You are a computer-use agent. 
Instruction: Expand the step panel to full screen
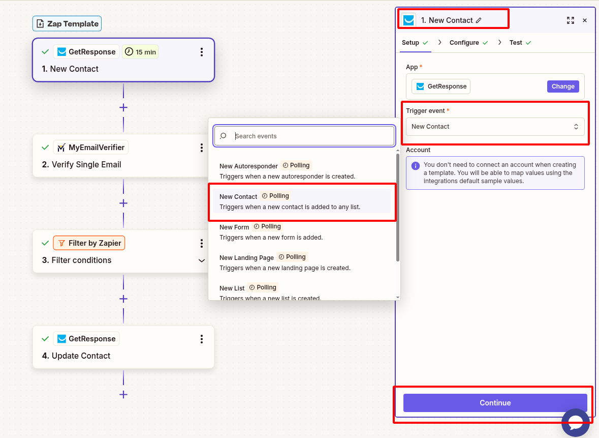pos(571,20)
